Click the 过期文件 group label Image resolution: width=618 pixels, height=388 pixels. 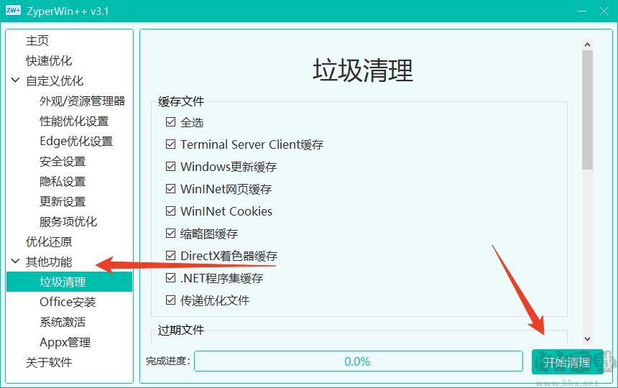tap(181, 330)
